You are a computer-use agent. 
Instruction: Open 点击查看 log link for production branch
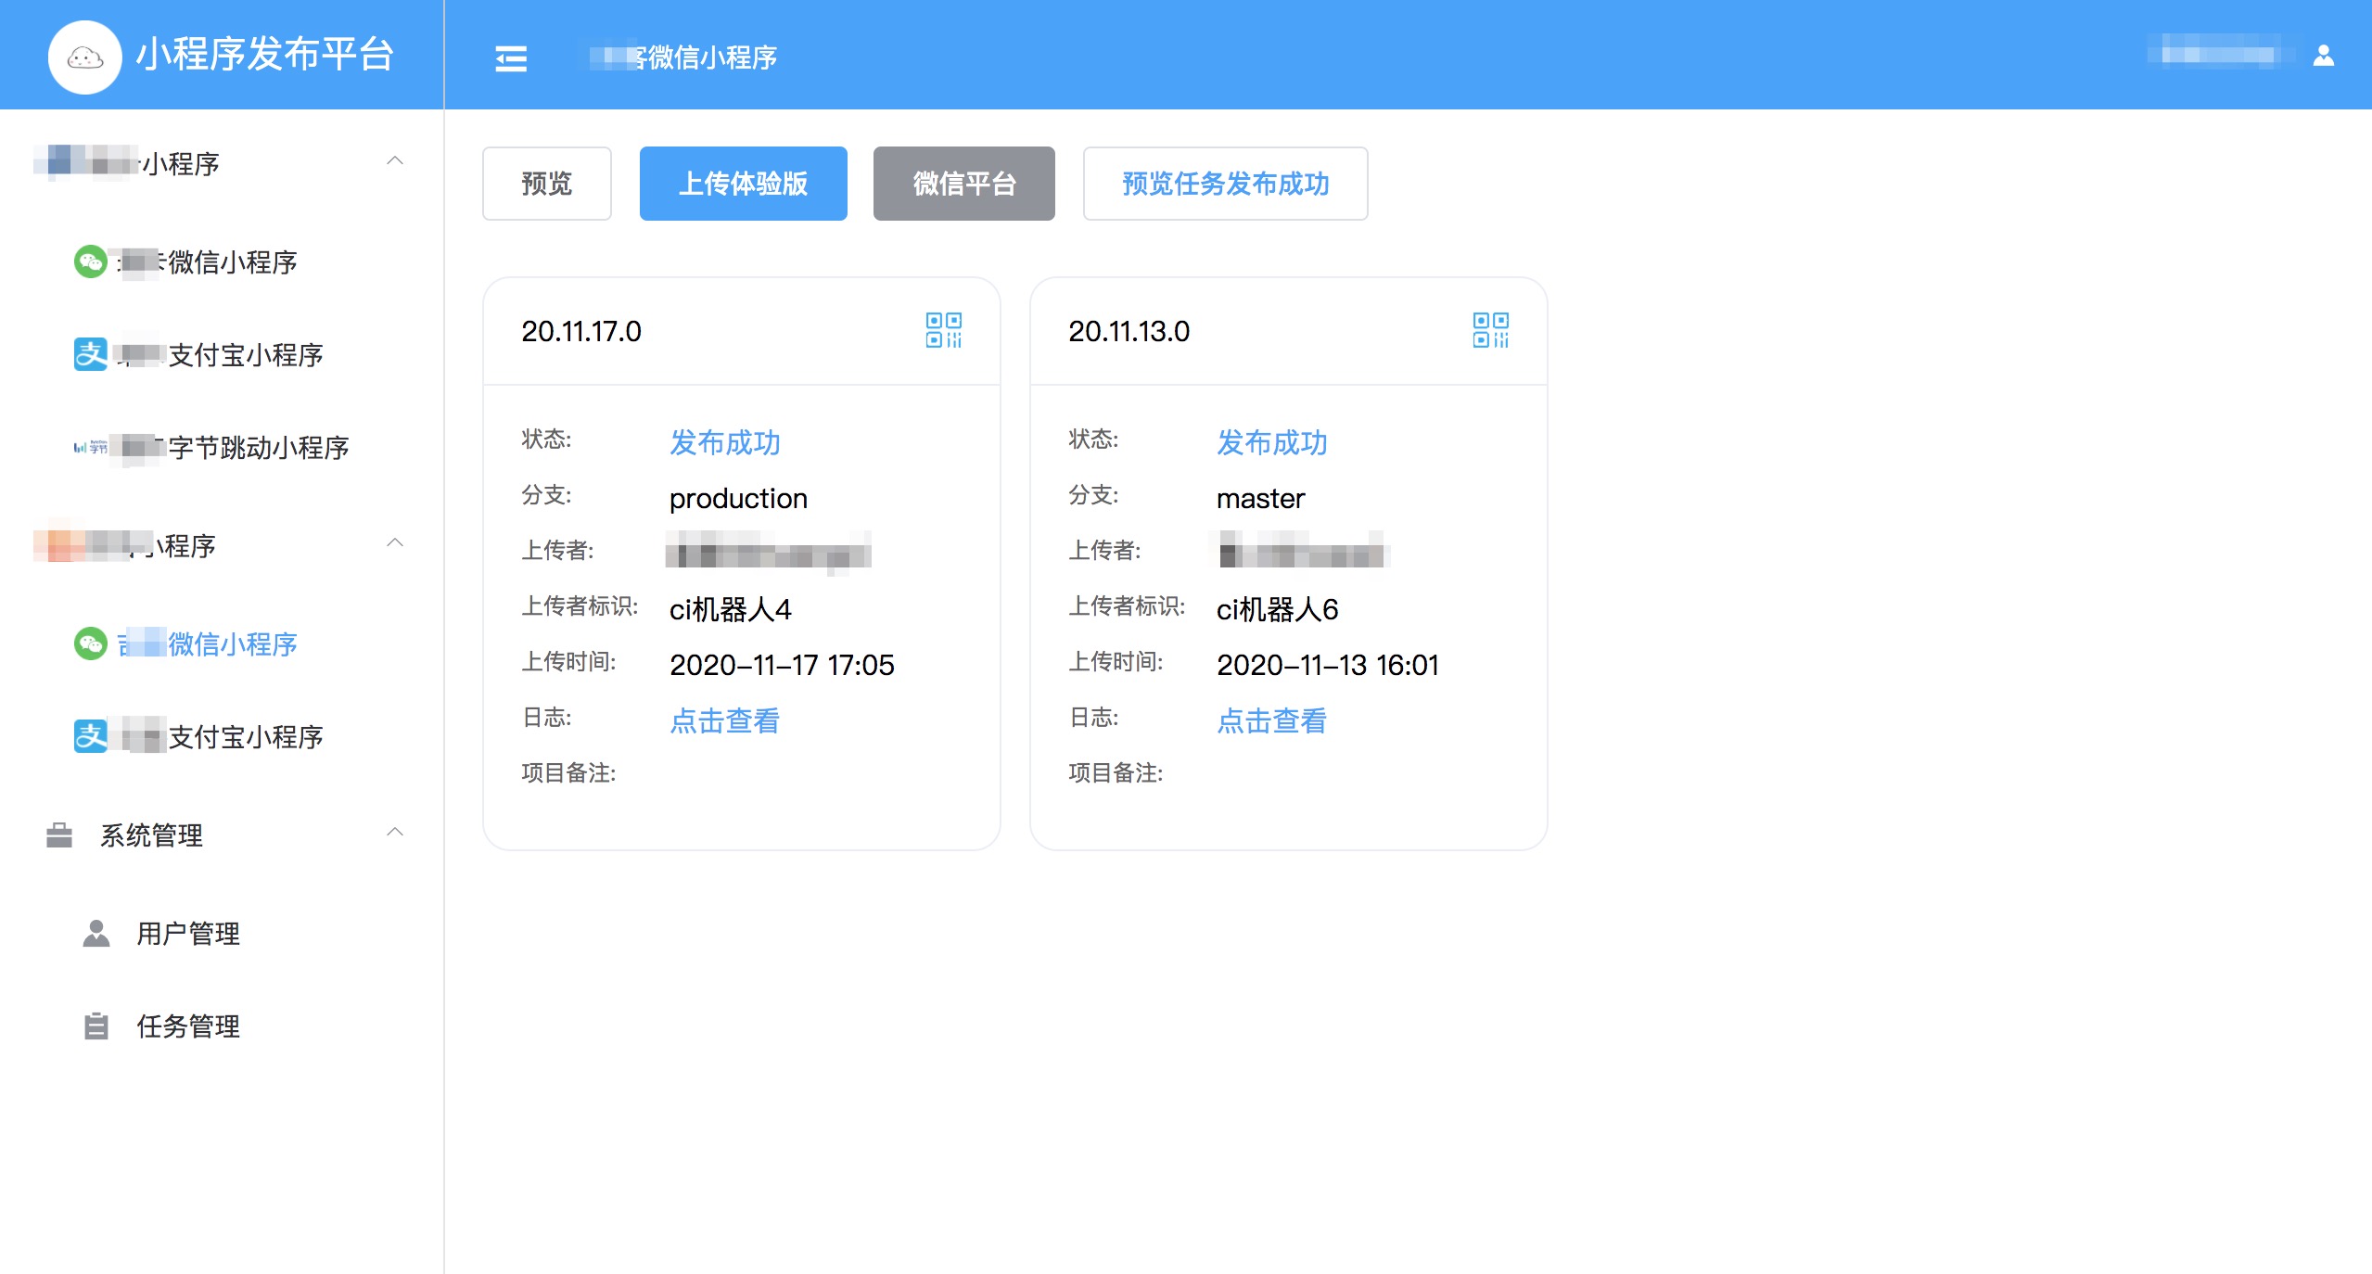coord(724,720)
